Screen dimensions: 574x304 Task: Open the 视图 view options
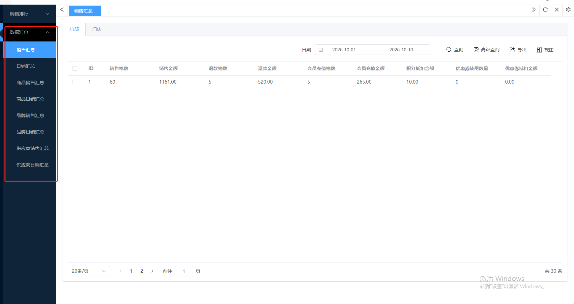click(545, 50)
